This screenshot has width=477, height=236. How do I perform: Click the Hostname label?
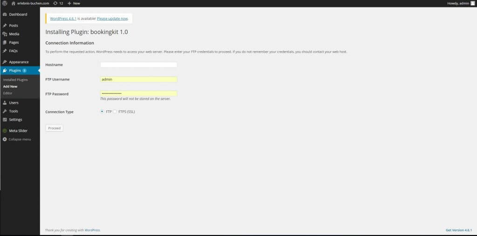point(54,65)
